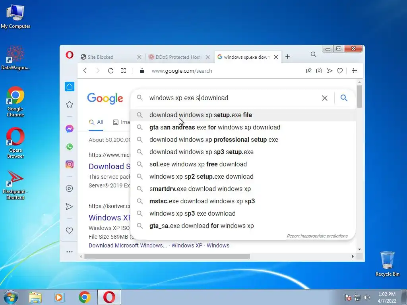Viewport: 407px width, 305px height.
Task: Open the network tray icon
Action: coord(357,297)
